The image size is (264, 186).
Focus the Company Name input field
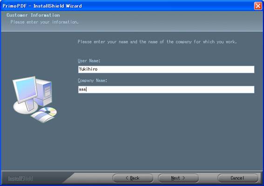166,90
